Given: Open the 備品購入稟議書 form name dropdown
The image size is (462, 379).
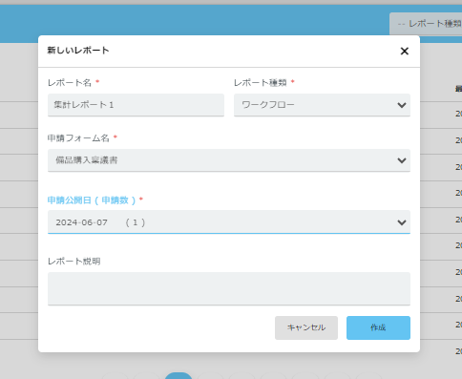Looking at the screenshot, I should coord(229,160).
